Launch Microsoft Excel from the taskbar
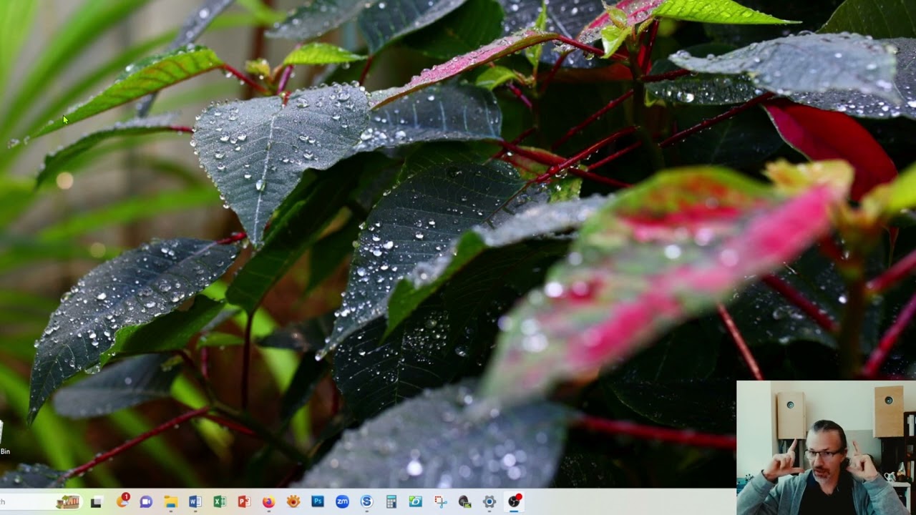Viewport: 916px width, 515px height. pos(219,502)
